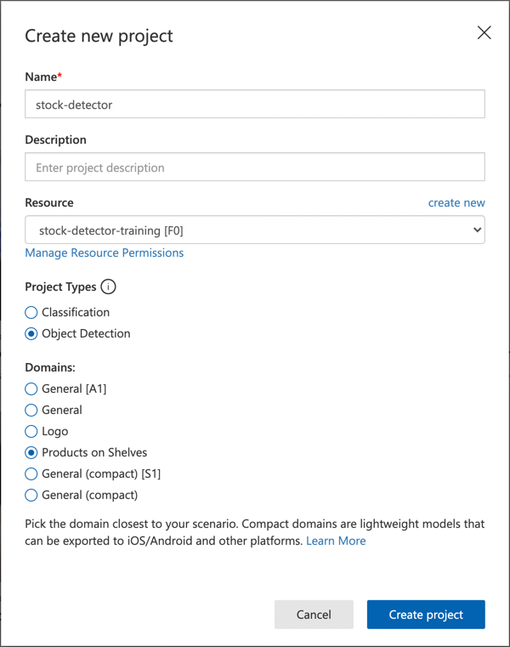The width and height of the screenshot is (510, 647).
Task: Select the Logo domain
Action: pos(31,431)
